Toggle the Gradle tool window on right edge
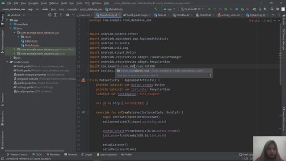The height and width of the screenshot is (161, 286). (284, 20)
